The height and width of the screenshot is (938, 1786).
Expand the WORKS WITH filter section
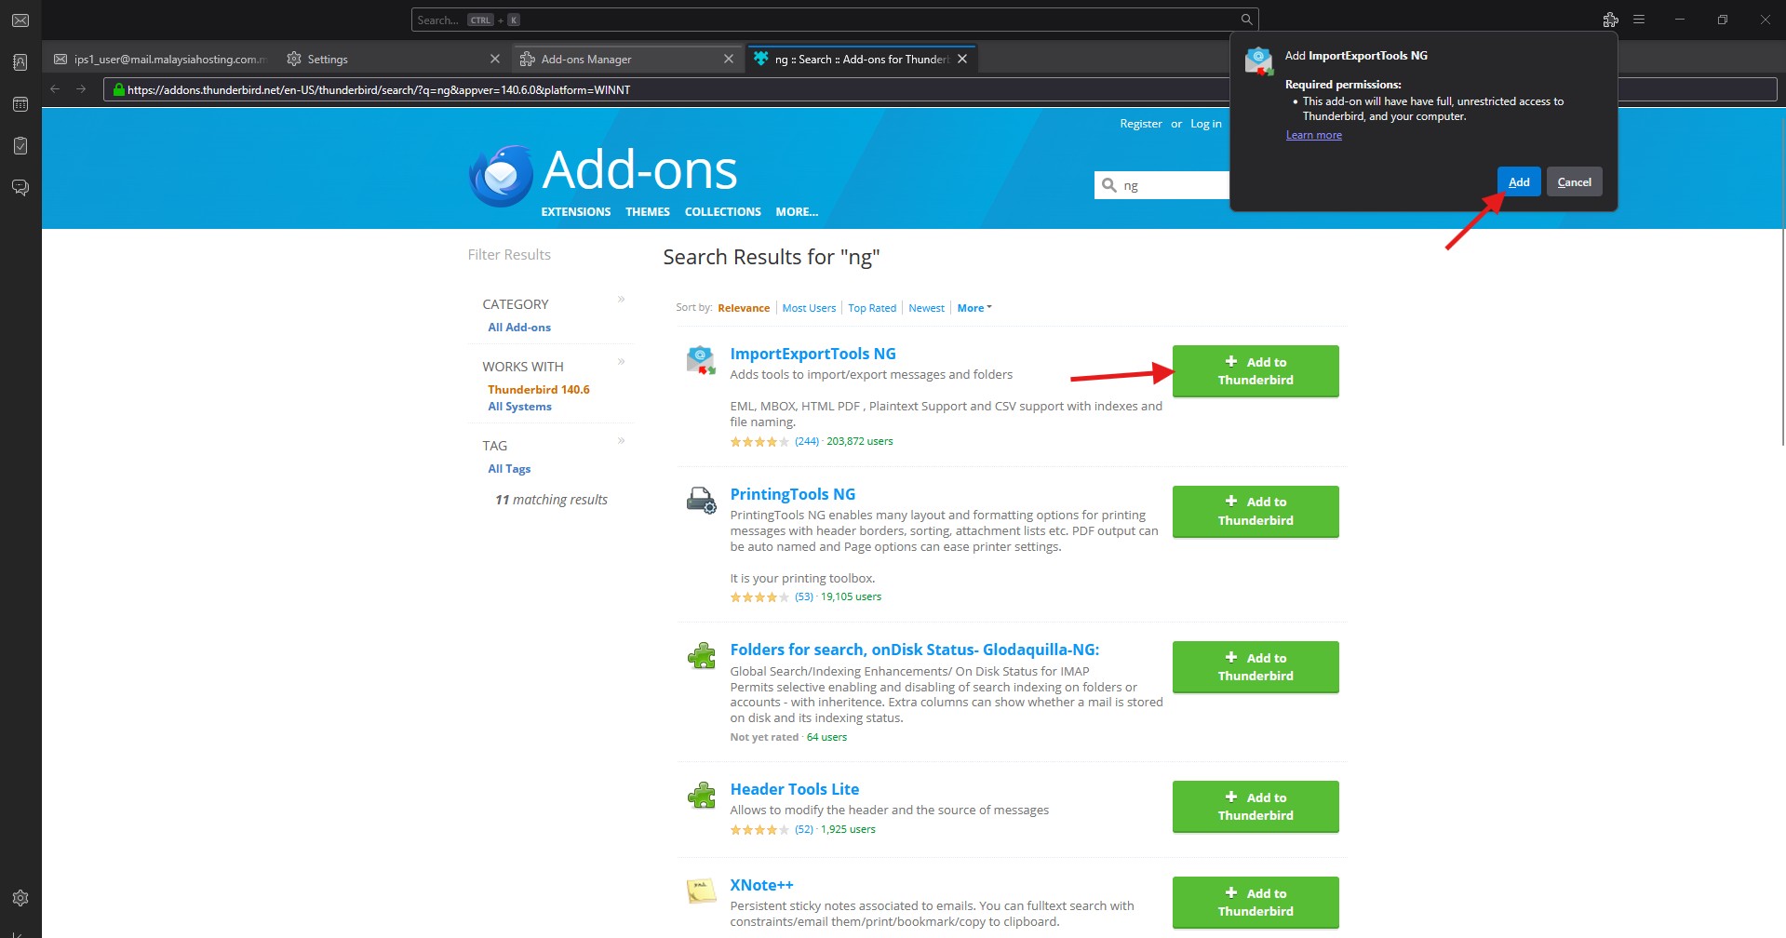point(621,362)
